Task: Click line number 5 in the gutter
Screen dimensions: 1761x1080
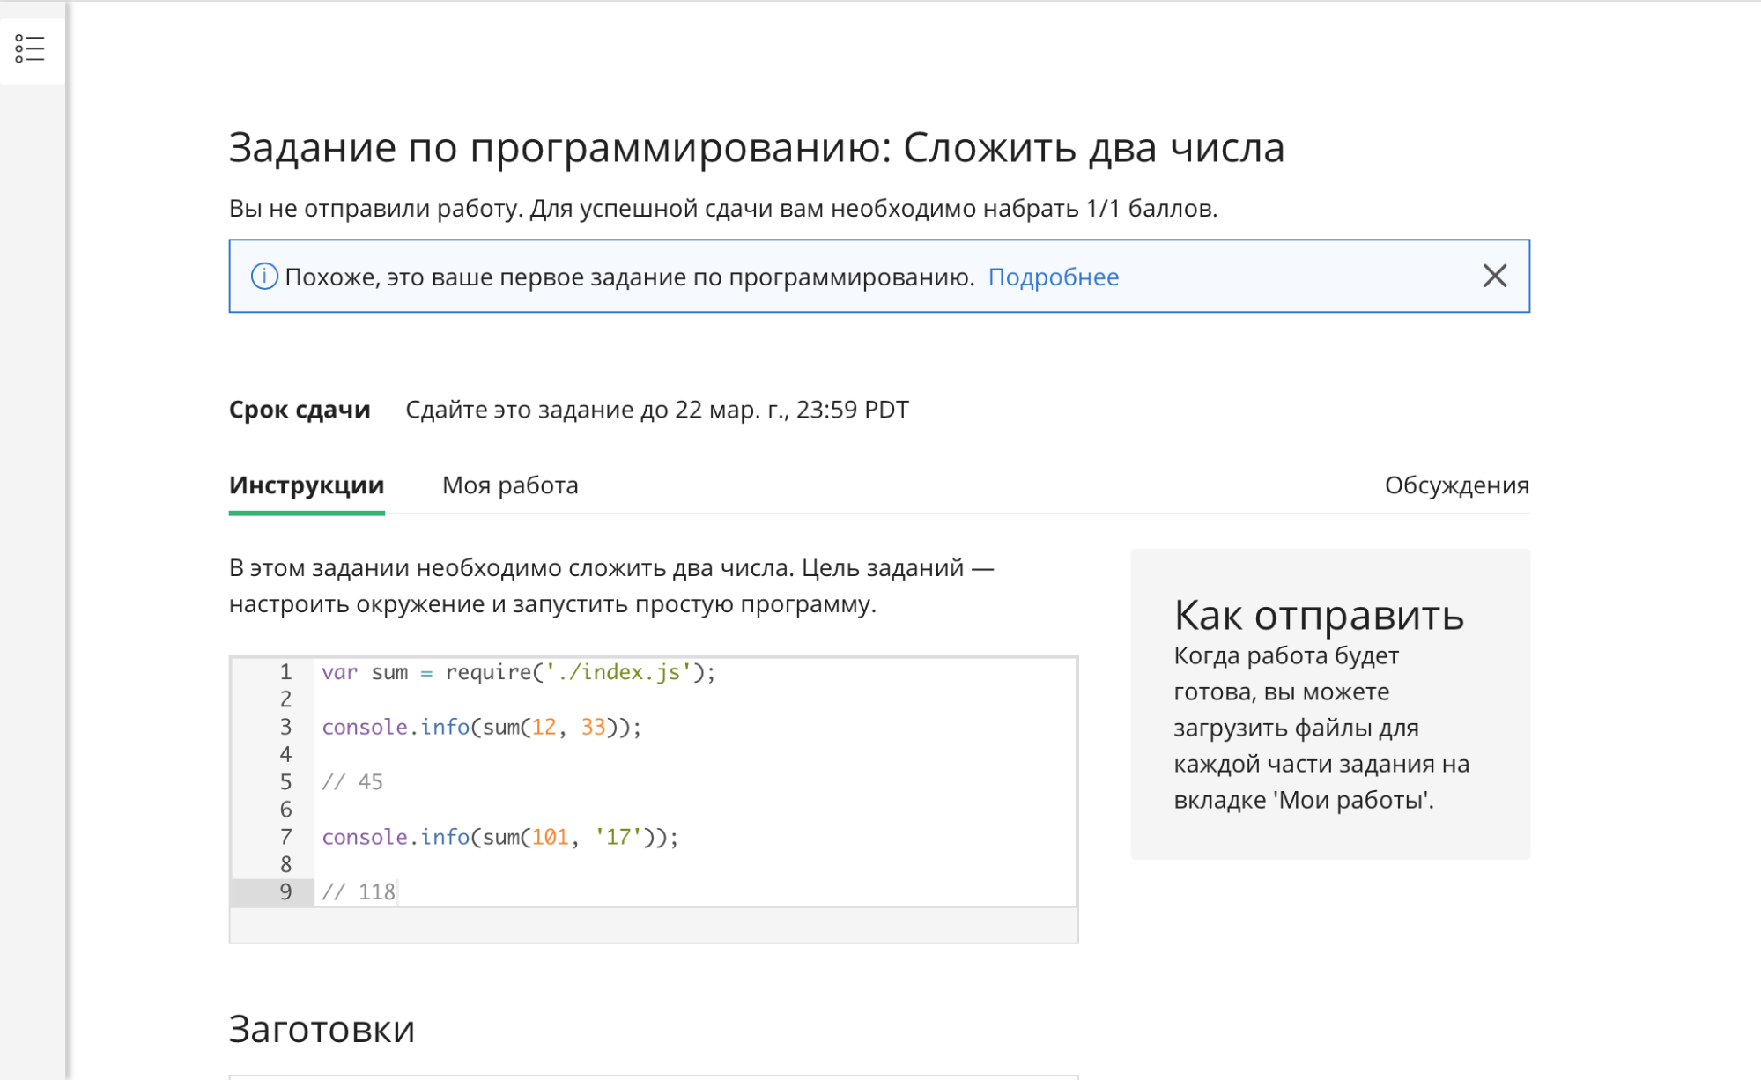Action: (x=285, y=781)
